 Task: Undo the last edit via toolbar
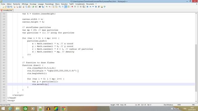[33, 7]
